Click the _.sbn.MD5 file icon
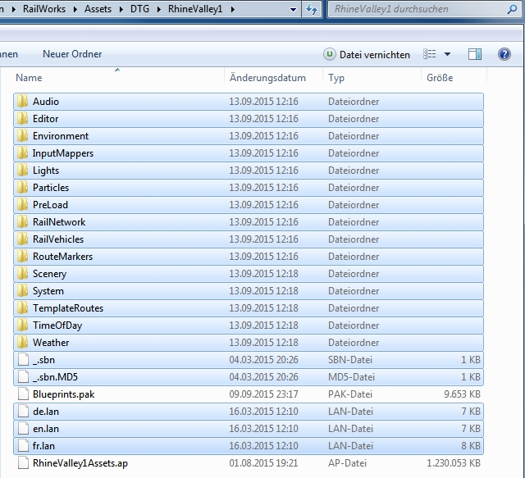This screenshot has height=478, width=525. (x=23, y=376)
